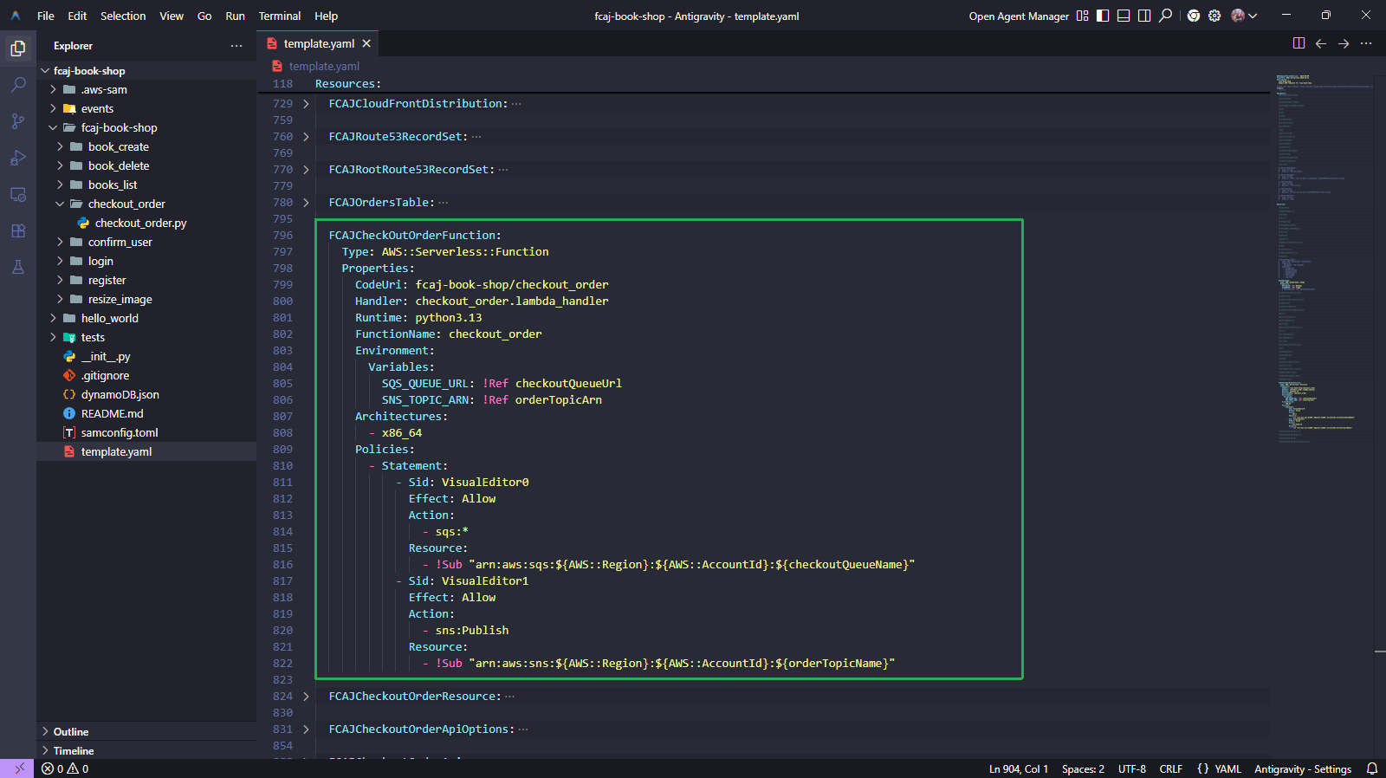Open the Go menu
The height and width of the screenshot is (778, 1386).
click(x=204, y=16)
